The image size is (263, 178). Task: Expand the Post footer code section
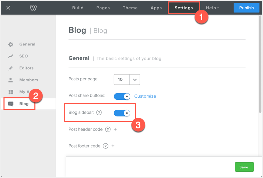click(113, 146)
